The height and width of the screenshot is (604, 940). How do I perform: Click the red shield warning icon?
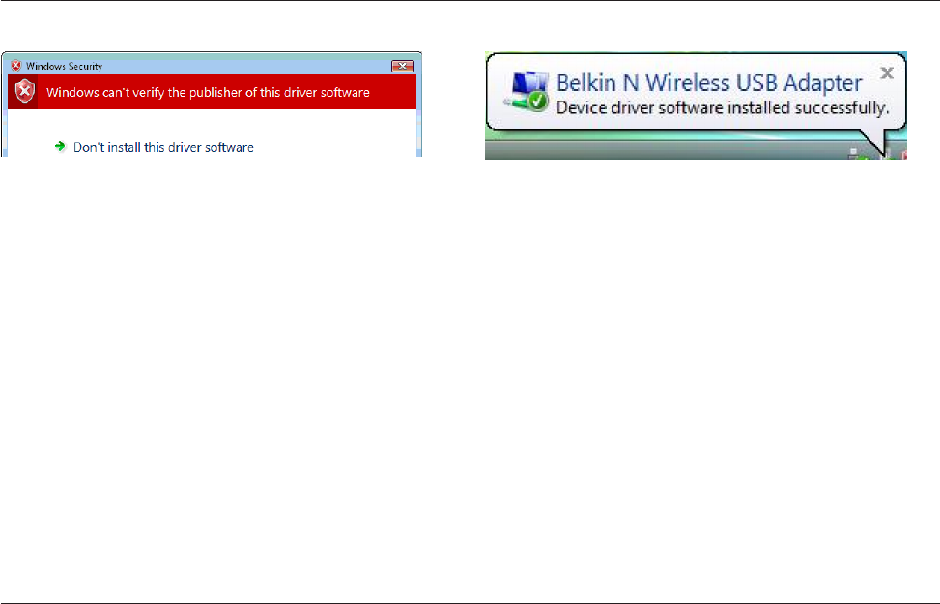point(24,92)
